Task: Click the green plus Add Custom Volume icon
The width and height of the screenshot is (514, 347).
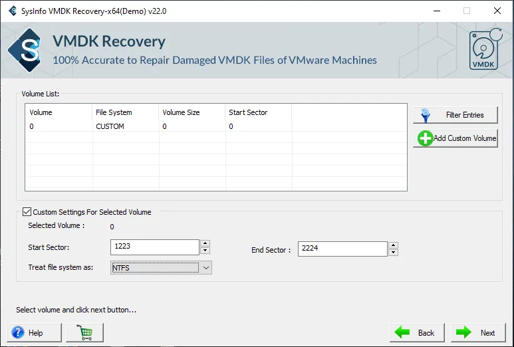Action: 425,138
